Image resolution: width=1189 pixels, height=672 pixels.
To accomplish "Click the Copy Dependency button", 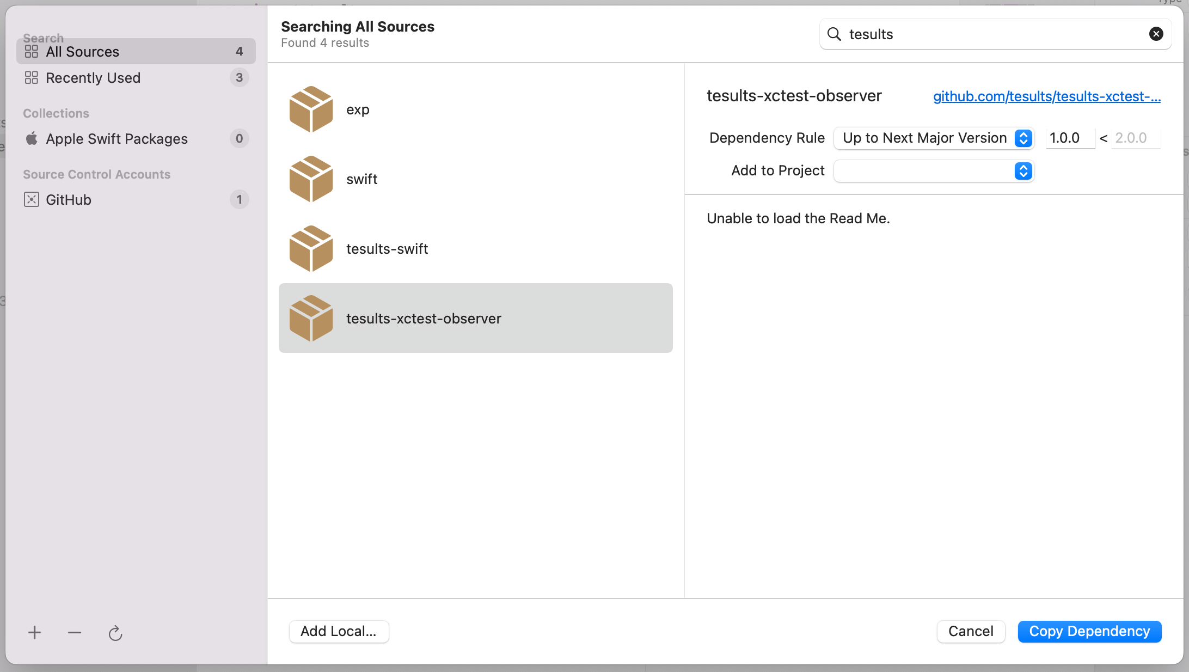I will (1089, 631).
